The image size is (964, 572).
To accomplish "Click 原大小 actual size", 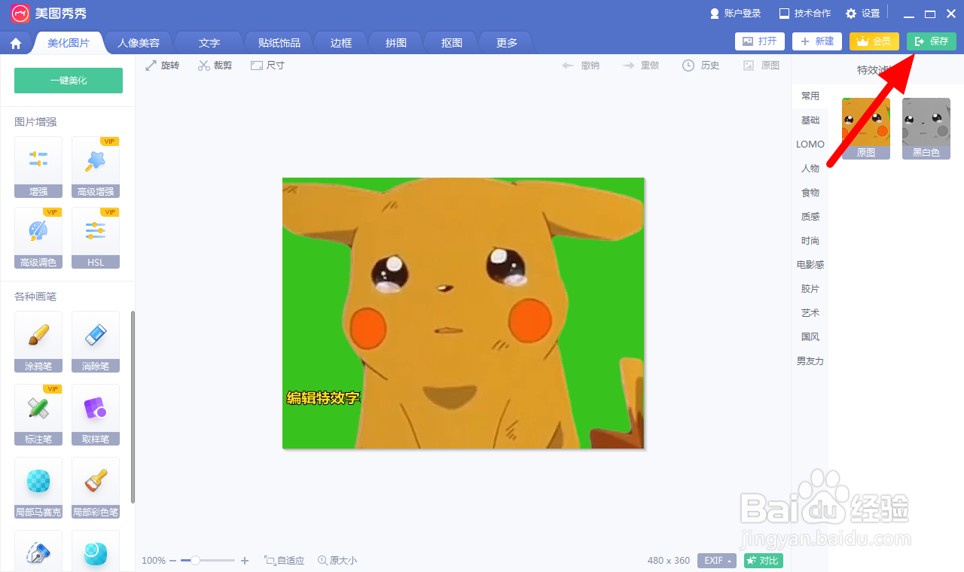I will coord(337,561).
